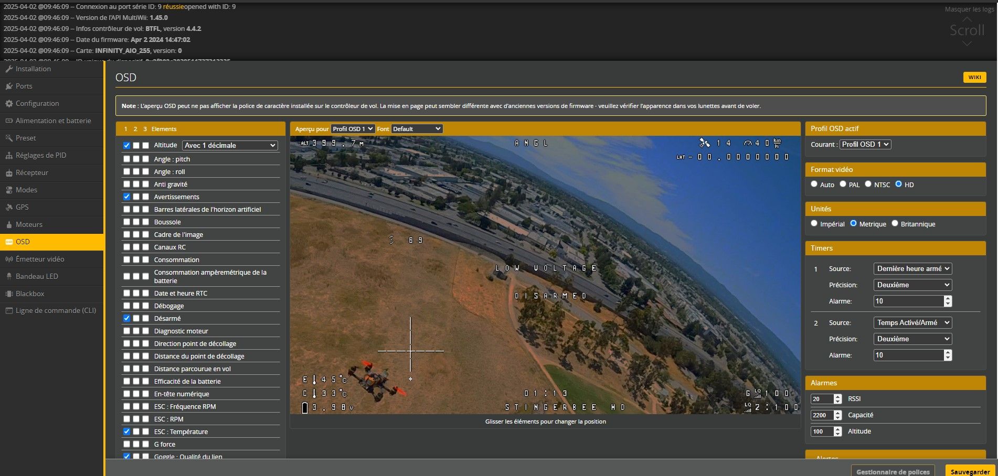Open the Font Default dropdown

point(417,129)
